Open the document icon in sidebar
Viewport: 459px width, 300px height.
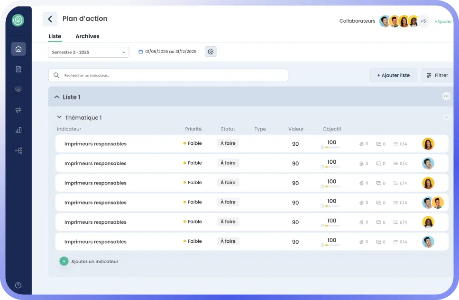tap(18, 69)
